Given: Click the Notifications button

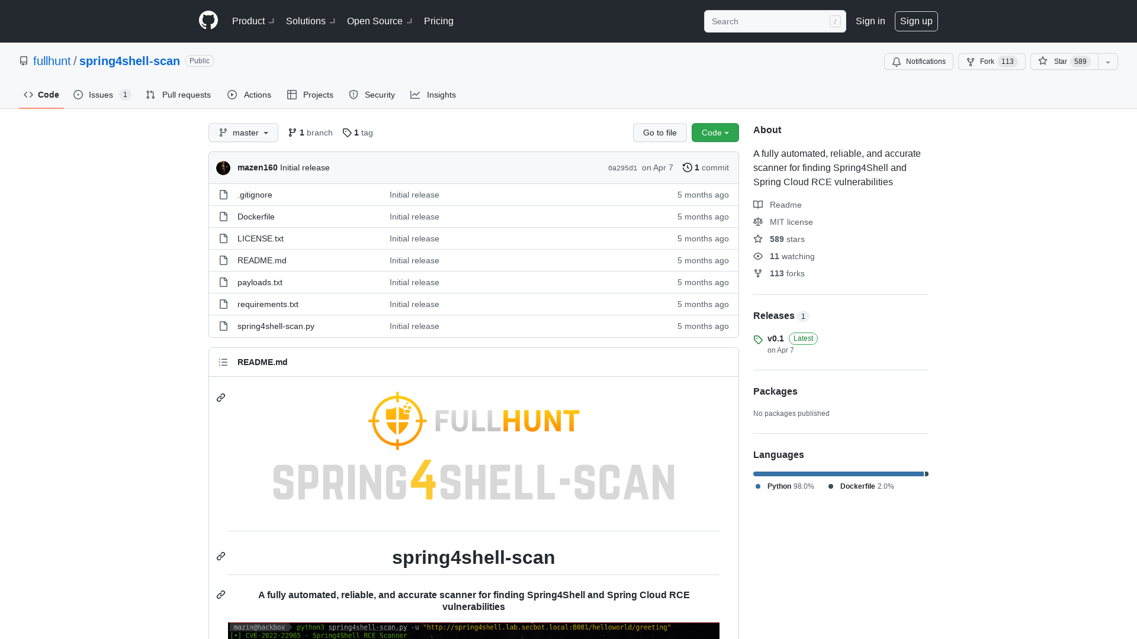Looking at the screenshot, I should coord(918,62).
